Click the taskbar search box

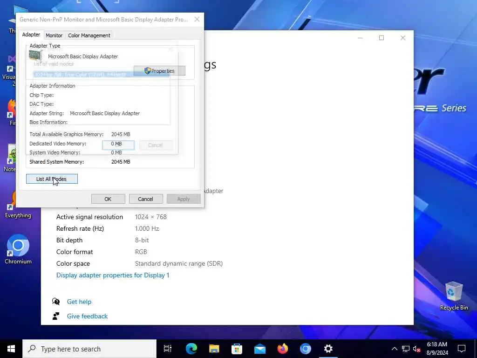89,349
